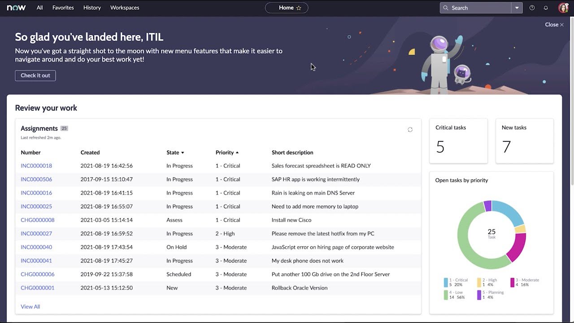Viewport: 574px width, 323px height.
Task: Open incident INC0000025
Action: coord(36,206)
